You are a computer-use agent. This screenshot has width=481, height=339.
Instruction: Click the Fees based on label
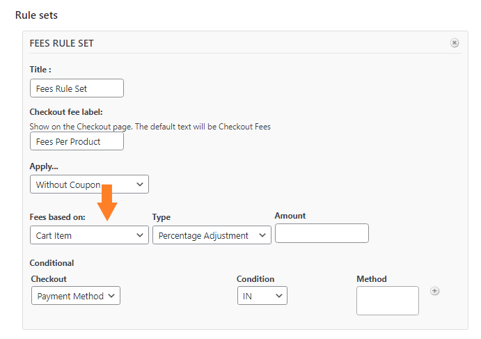[57, 217]
